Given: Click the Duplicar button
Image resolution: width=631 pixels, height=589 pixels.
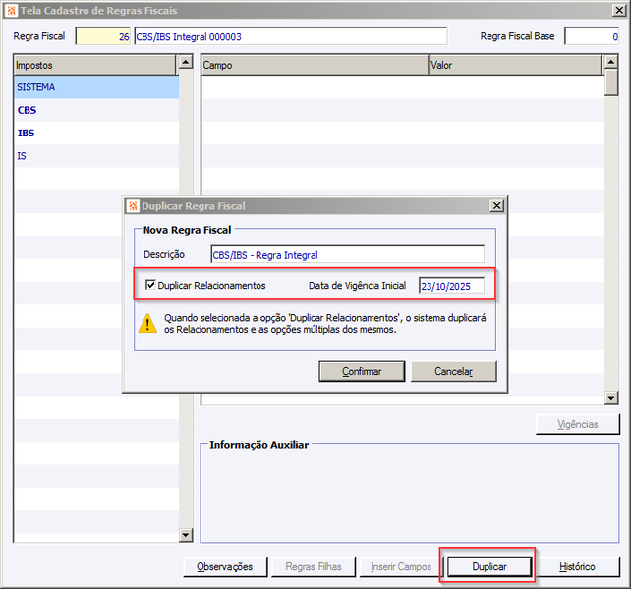Looking at the screenshot, I should pyautogui.click(x=489, y=566).
